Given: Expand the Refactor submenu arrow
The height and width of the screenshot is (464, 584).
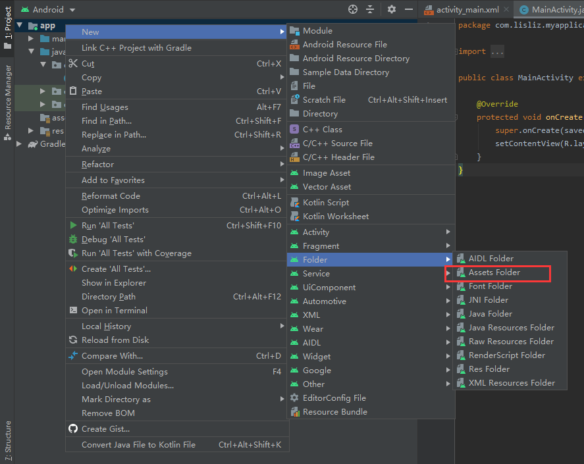Looking at the screenshot, I should [282, 164].
